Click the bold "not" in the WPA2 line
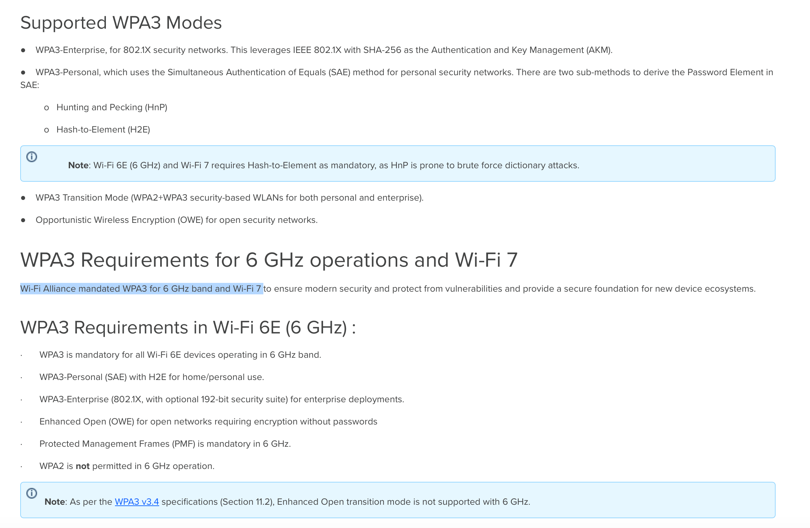This screenshot has height=528, width=810. coord(82,466)
